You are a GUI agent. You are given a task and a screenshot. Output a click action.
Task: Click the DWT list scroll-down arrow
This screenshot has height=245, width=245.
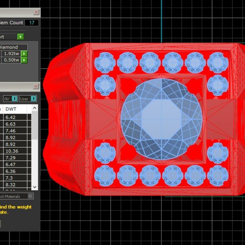pos(35,187)
